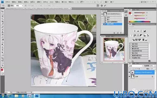Viewport: 157px width, 98px height.
Task: Add a Vibrance adjustment using the V icon
Action: pos(132,35)
